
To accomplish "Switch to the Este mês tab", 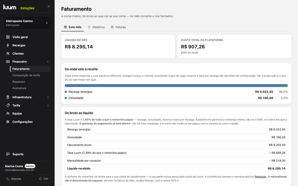I will [73, 27].
